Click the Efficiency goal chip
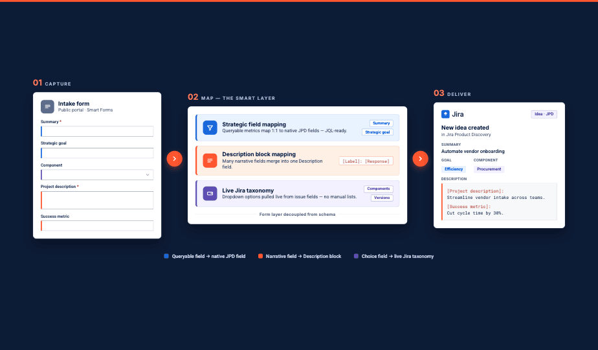The width and height of the screenshot is (598, 350). (x=454, y=169)
